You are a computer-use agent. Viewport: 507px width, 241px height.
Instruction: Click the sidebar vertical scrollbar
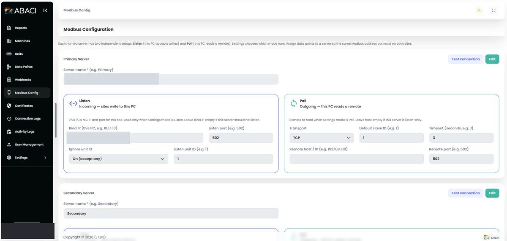coord(55,120)
